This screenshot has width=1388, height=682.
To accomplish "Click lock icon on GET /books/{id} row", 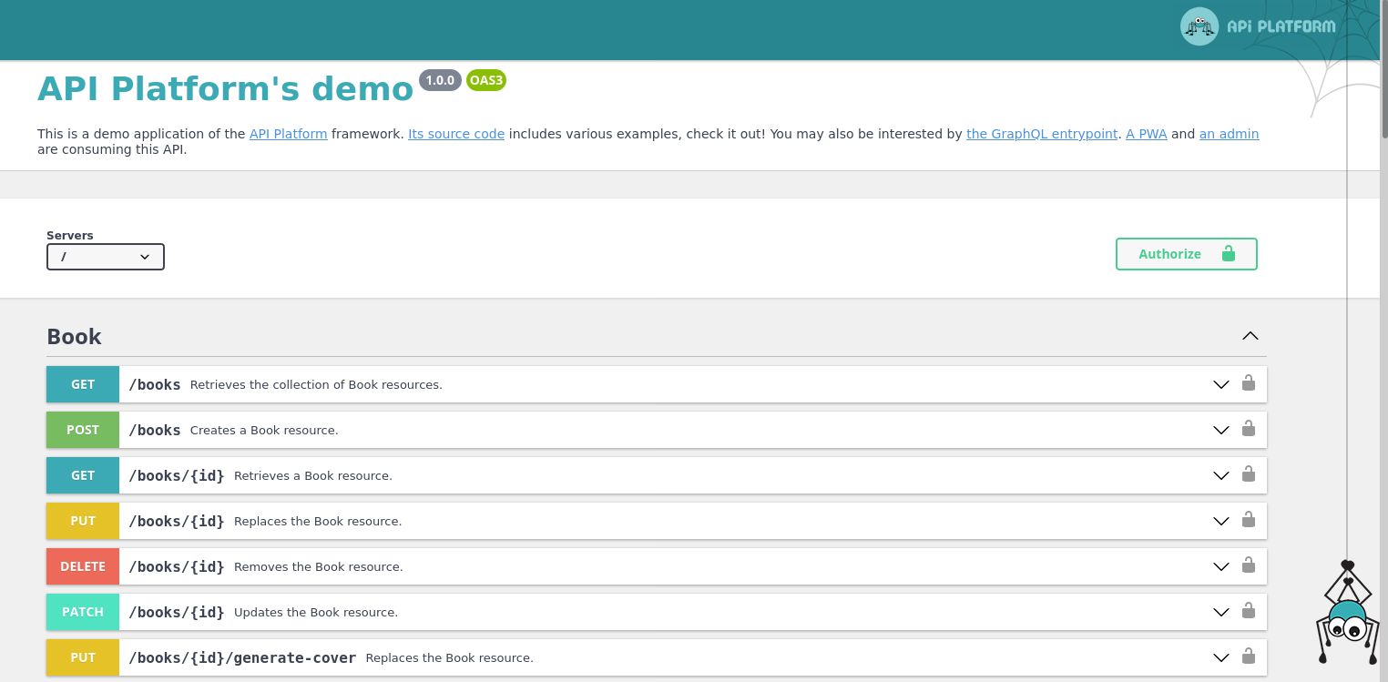I will [1249, 474].
